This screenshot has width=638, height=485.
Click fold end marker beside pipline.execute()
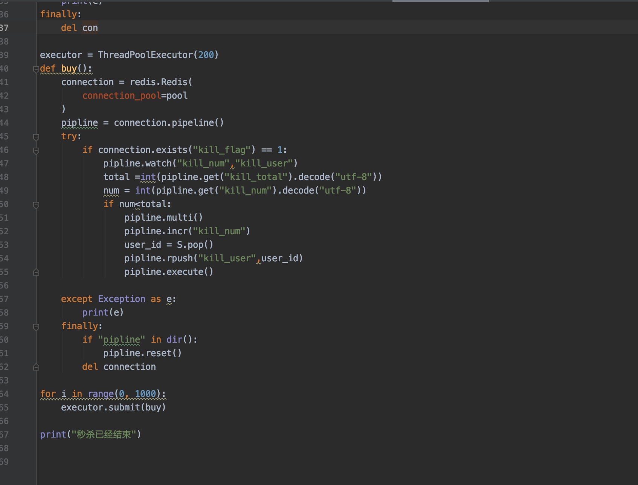[36, 272]
